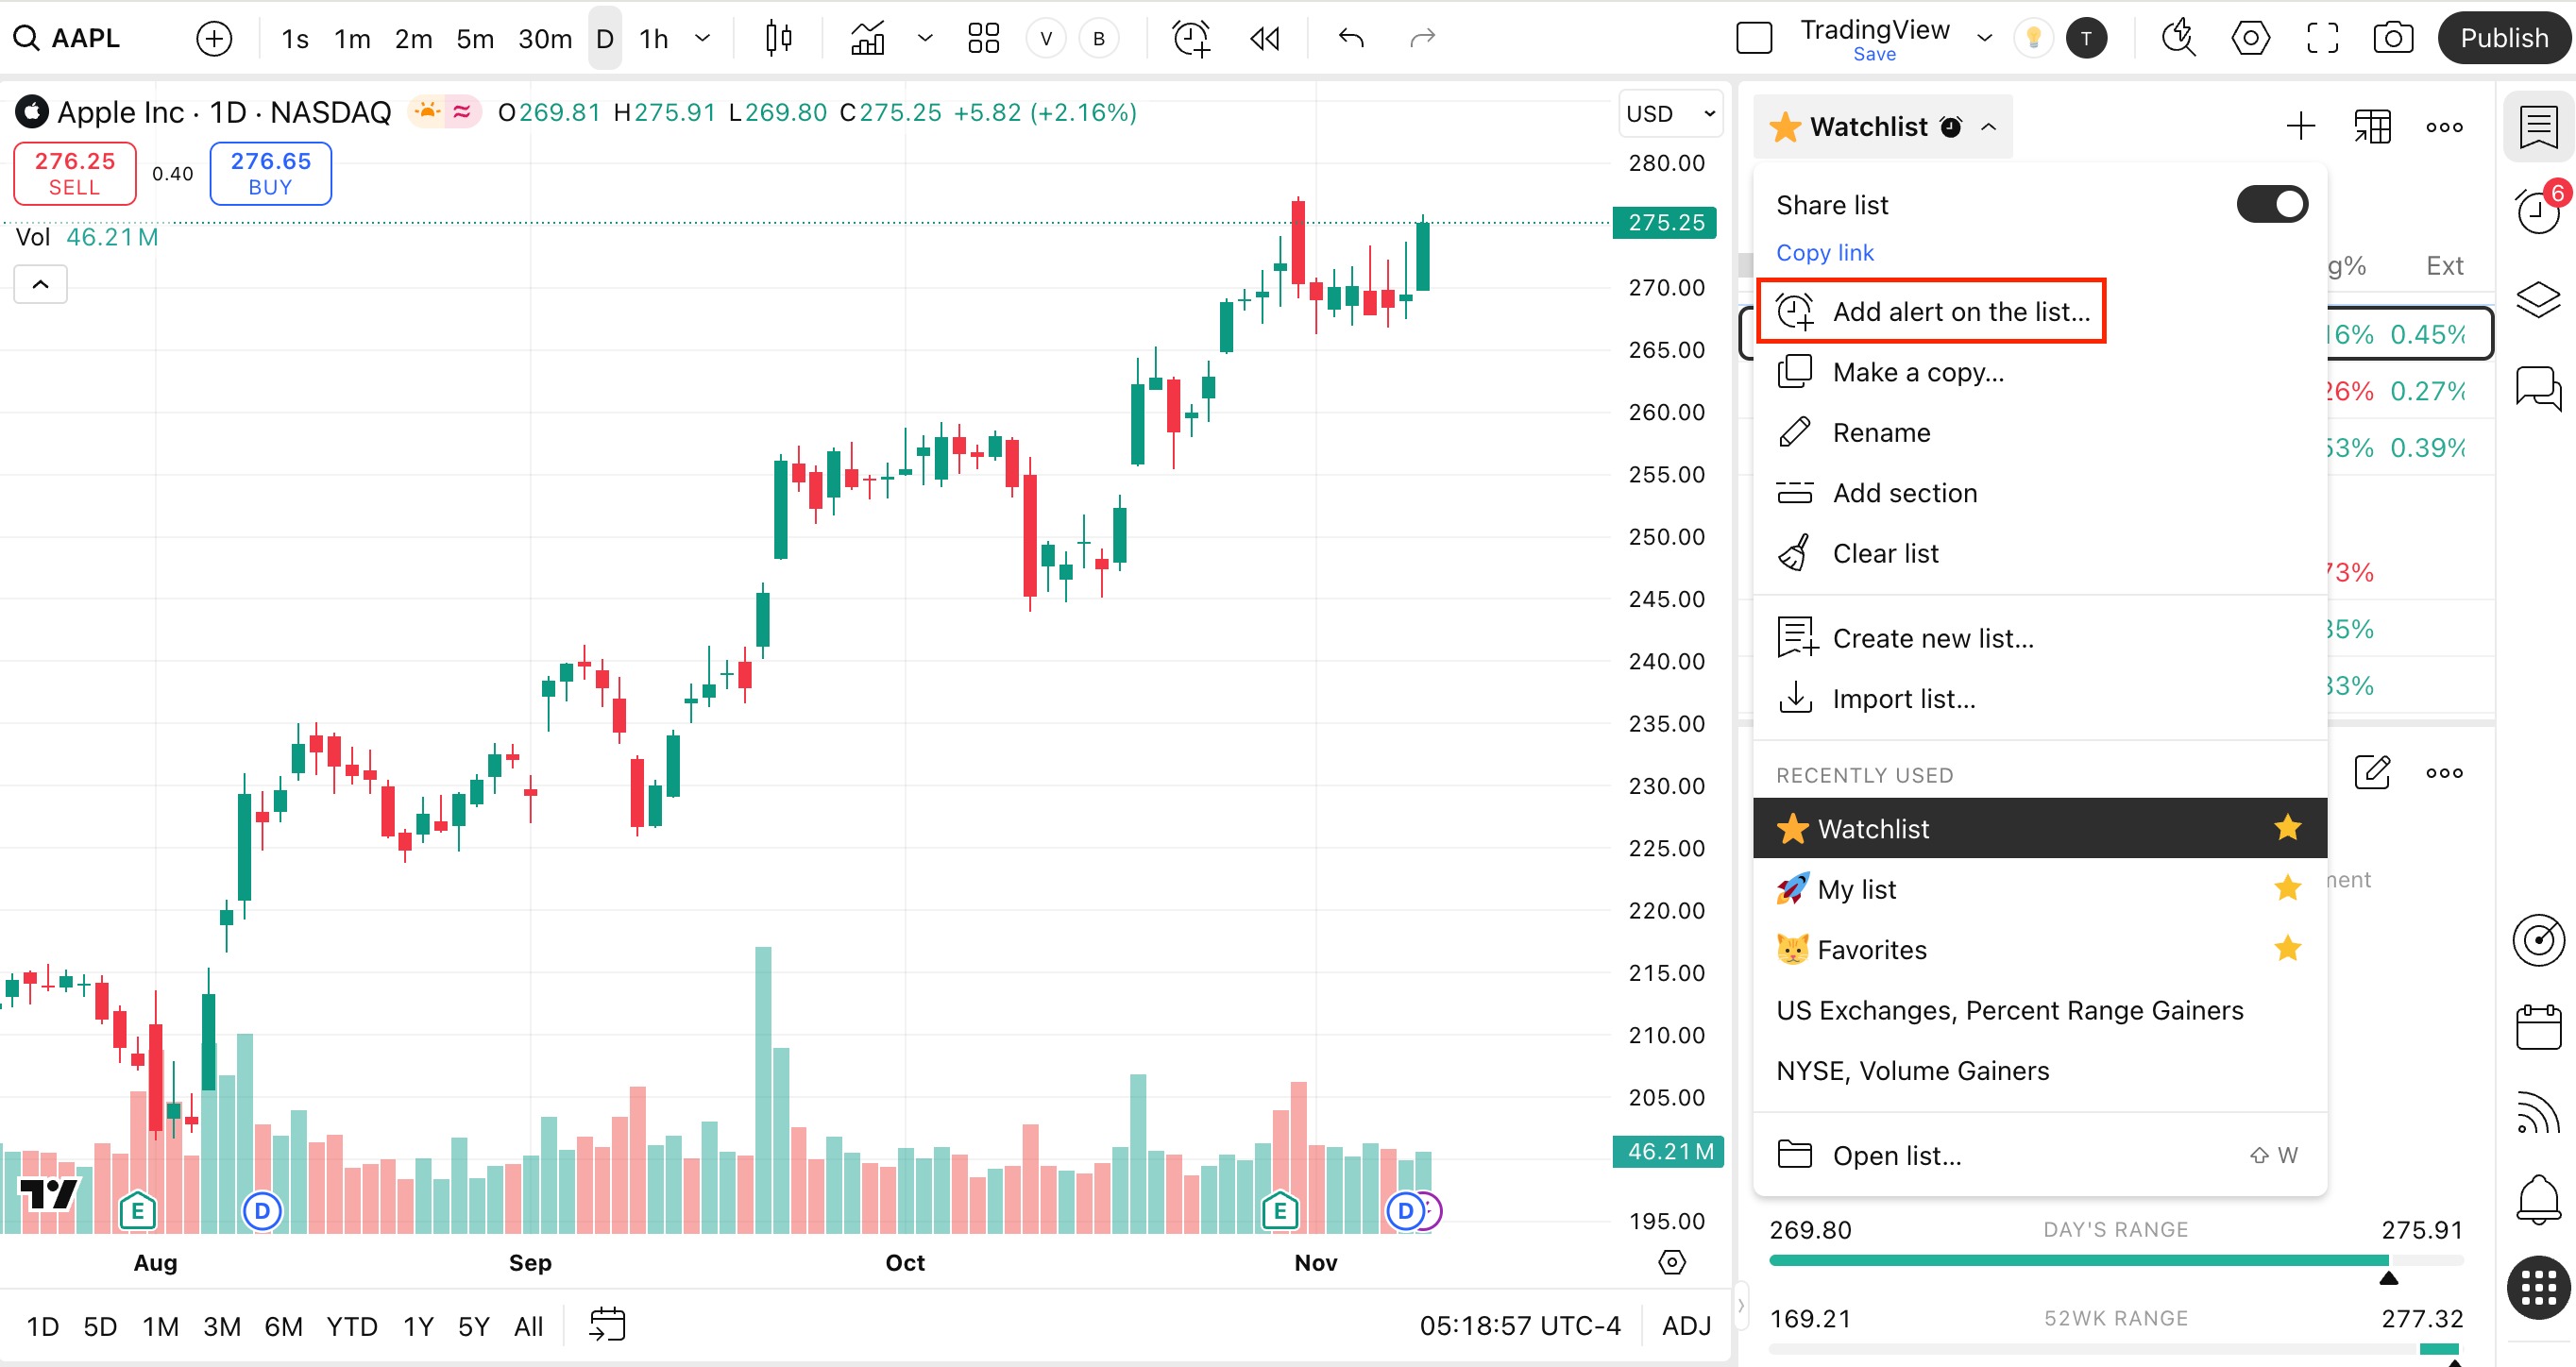Screen dimensions: 2576x1367
Task: Create alert using top toolbar icon
Action: tap(1190, 38)
